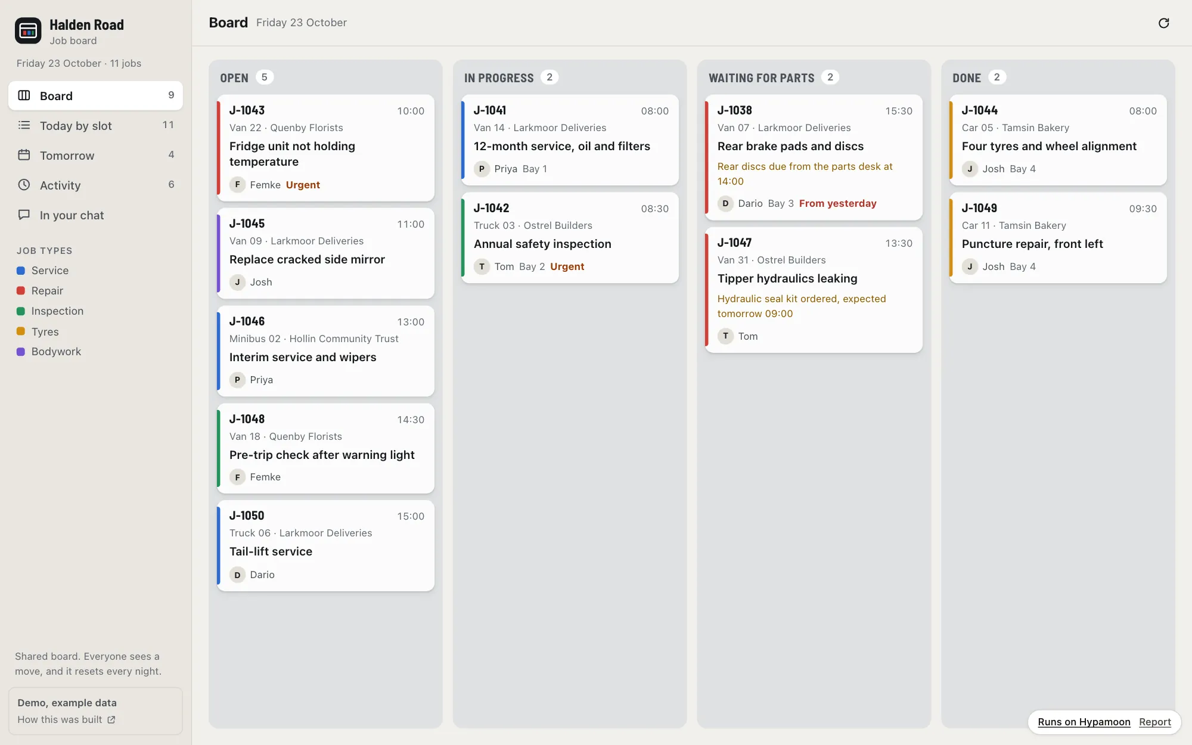
Task: Click the blue Service job type swatch
Action: (21, 271)
